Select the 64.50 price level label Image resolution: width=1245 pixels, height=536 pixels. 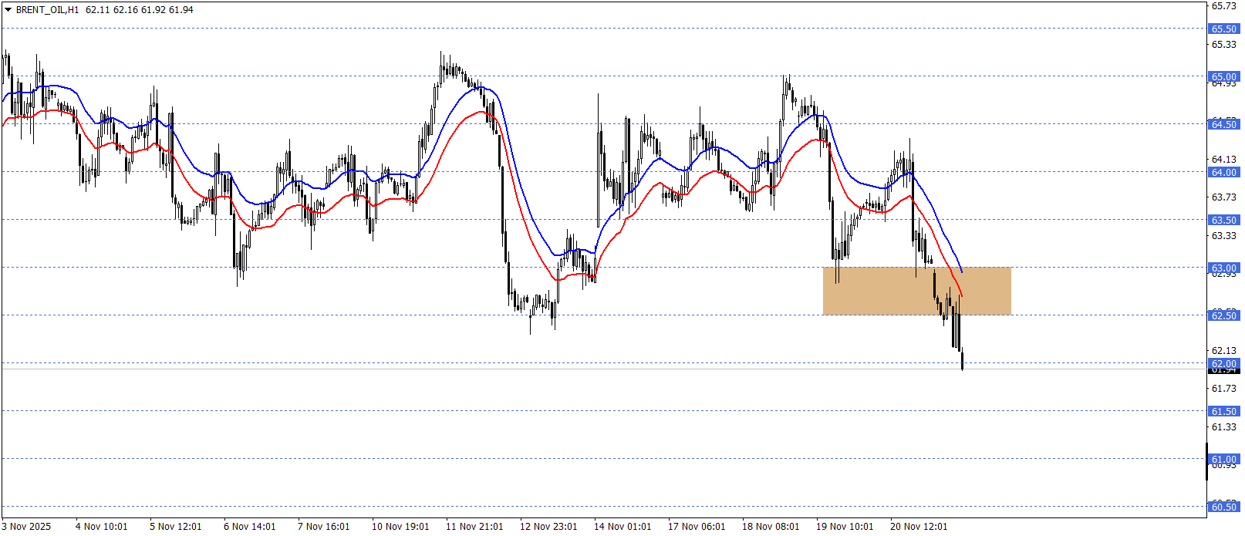pyautogui.click(x=1223, y=124)
